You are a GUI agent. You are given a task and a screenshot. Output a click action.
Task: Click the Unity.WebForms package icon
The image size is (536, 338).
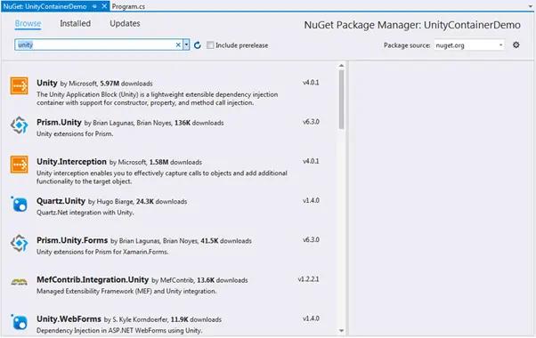pyautogui.click(x=20, y=322)
